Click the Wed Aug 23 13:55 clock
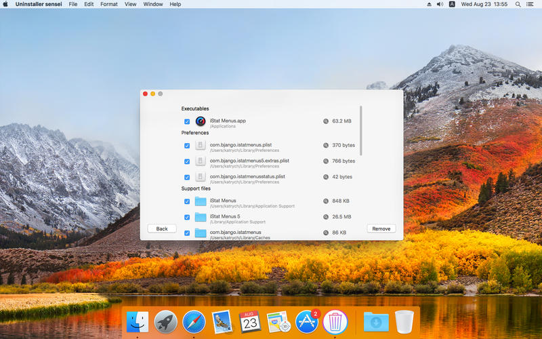The image size is (542, 339). point(484,4)
